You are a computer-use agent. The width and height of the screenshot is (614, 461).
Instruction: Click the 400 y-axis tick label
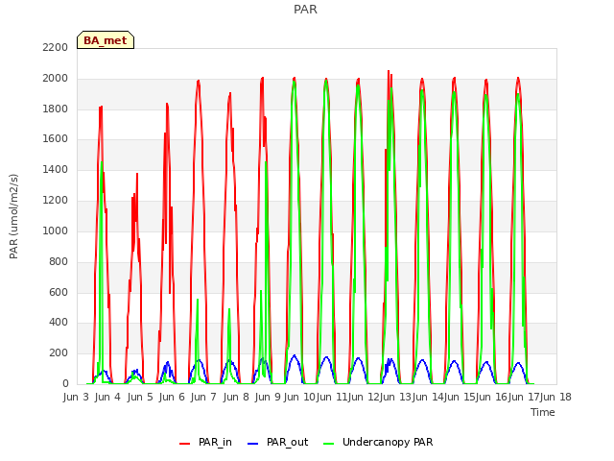tap(59, 323)
